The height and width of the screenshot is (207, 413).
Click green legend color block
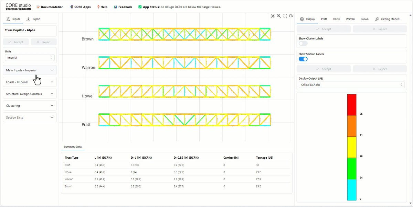[351, 169]
